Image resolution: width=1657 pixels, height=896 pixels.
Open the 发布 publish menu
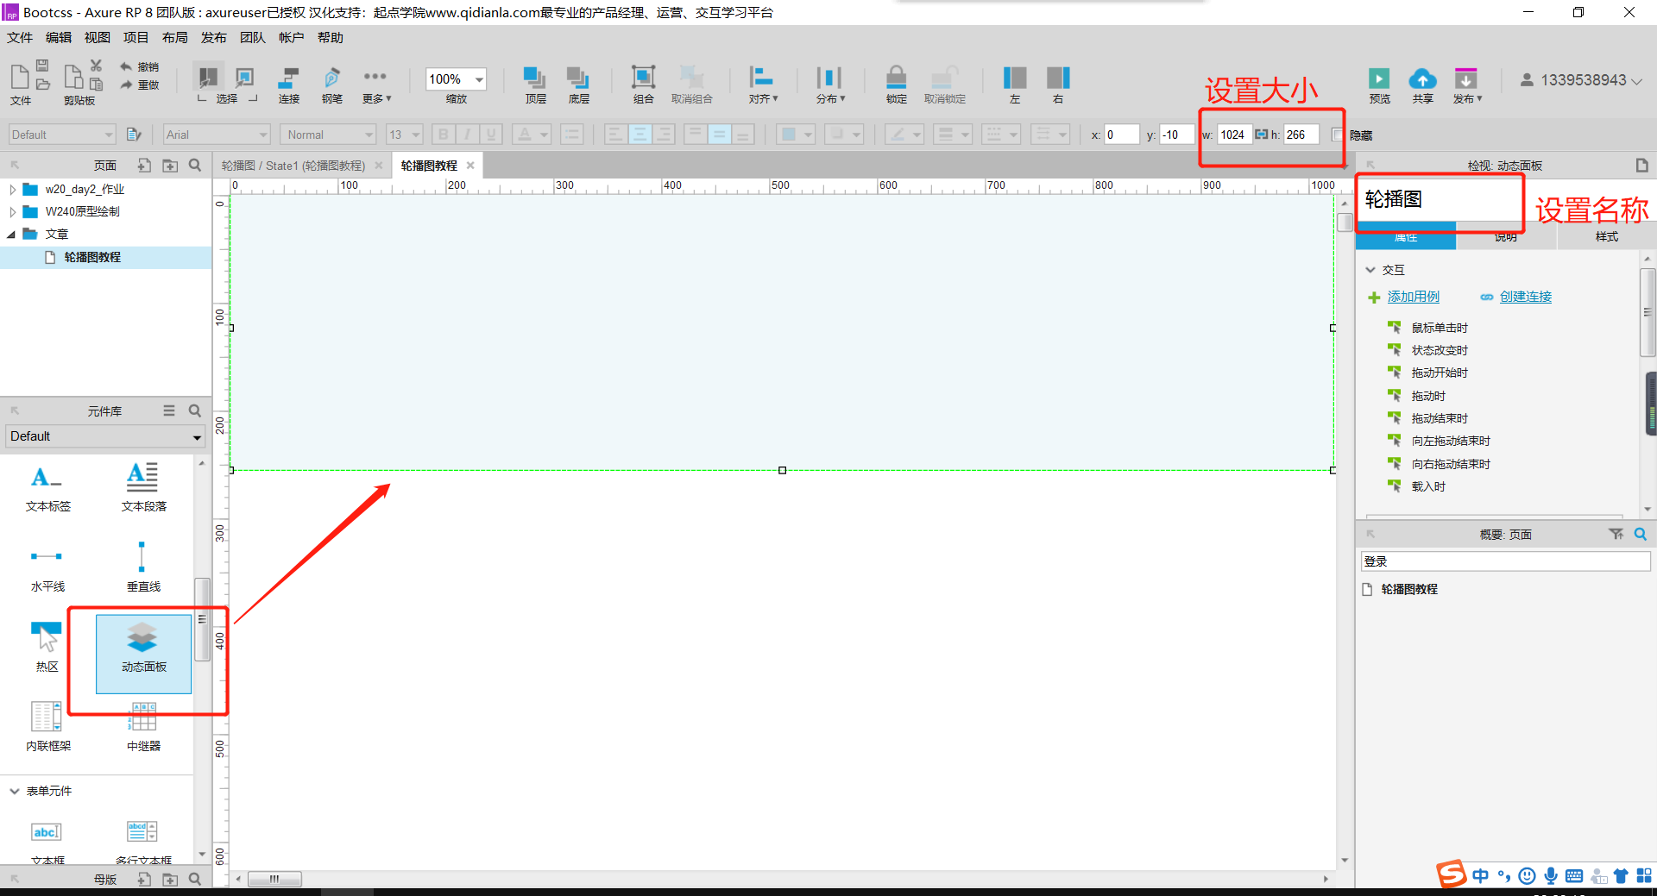[1466, 85]
